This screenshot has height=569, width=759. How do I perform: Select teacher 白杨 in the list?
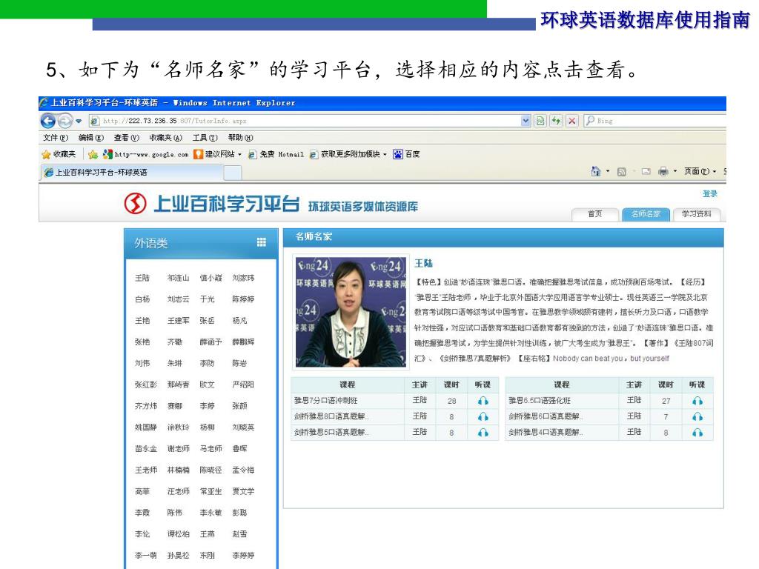point(142,299)
